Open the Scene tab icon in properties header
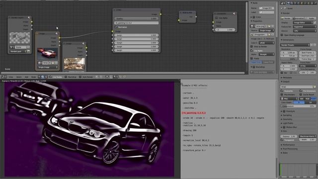318x179 pixels. 295,3
